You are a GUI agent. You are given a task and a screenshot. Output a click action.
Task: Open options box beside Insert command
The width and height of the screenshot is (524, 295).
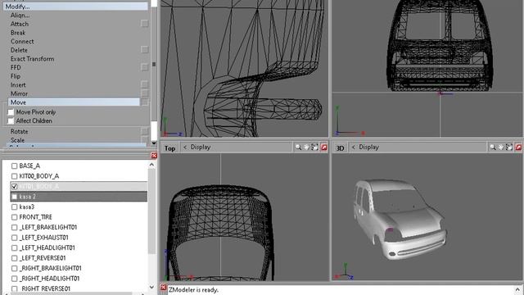(x=144, y=84)
